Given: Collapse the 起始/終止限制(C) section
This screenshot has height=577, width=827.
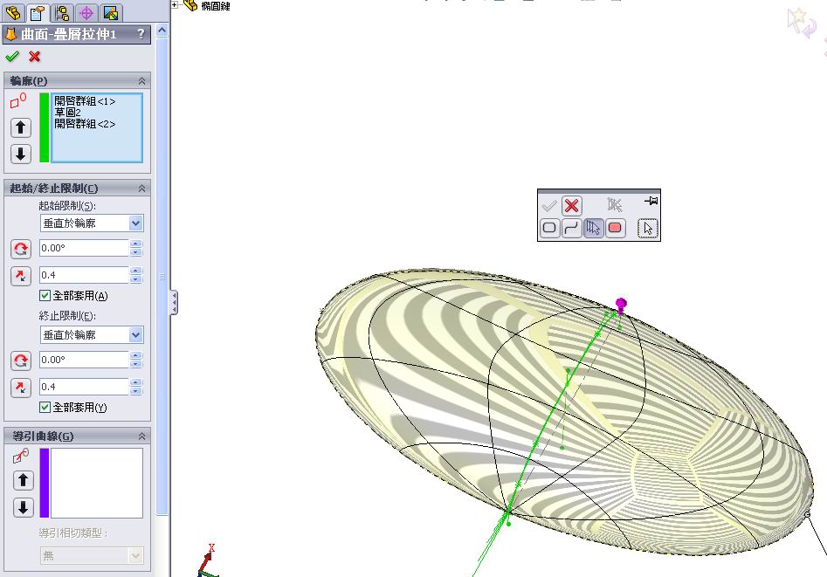Looking at the screenshot, I should click(x=141, y=189).
